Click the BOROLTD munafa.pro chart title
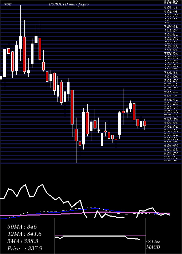The height and width of the screenshot is (254, 182). [x=69, y=4]
